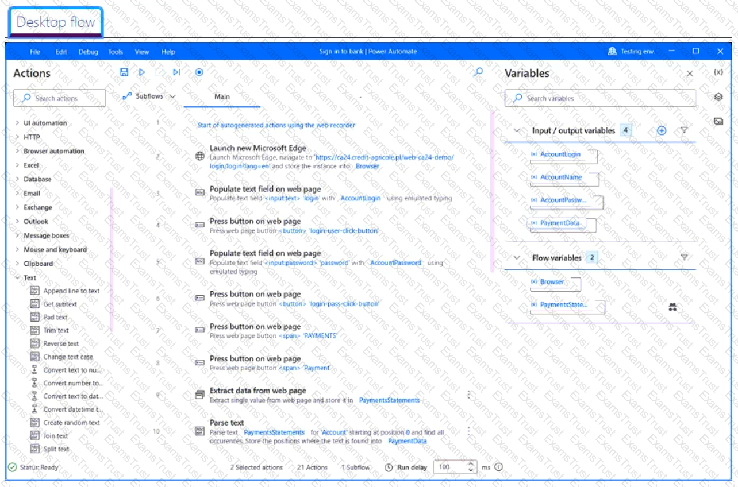Expand the HTTP actions group
738x487 pixels.
click(x=17, y=137)
